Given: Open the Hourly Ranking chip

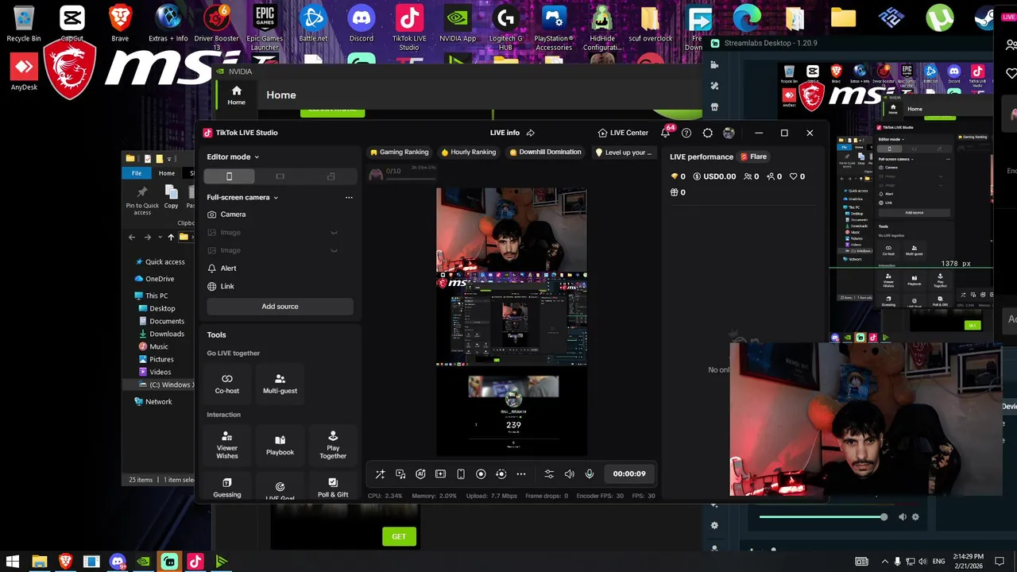Looking at the screenshot, I should click(x=469, y=153).
